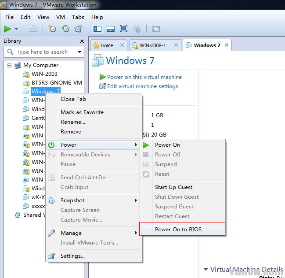
Task: Open Settings... from context menu
Action: pyautogui.click(x=73, y=256)
